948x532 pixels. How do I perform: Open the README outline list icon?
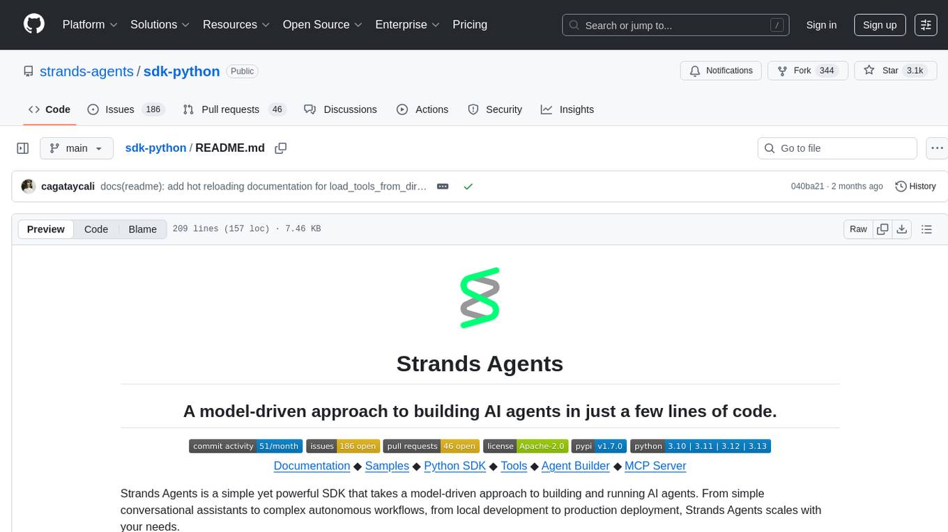pos(926,229)
